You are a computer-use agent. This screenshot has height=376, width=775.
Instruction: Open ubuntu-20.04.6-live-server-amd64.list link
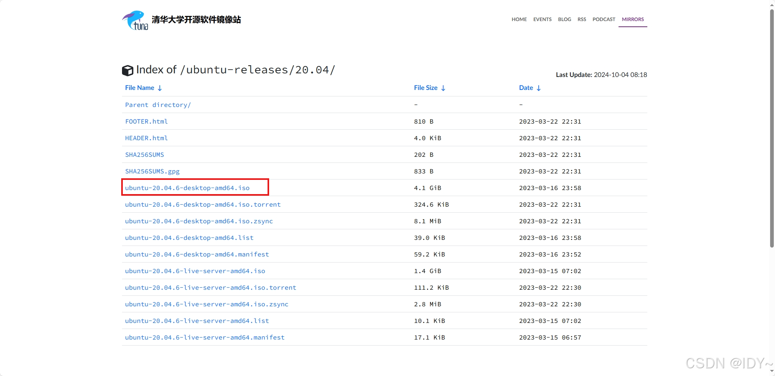coord(197,321)
